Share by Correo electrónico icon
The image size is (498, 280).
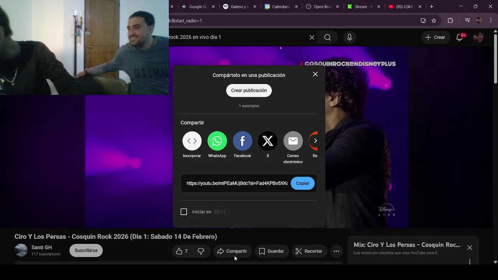coord(293,141)
